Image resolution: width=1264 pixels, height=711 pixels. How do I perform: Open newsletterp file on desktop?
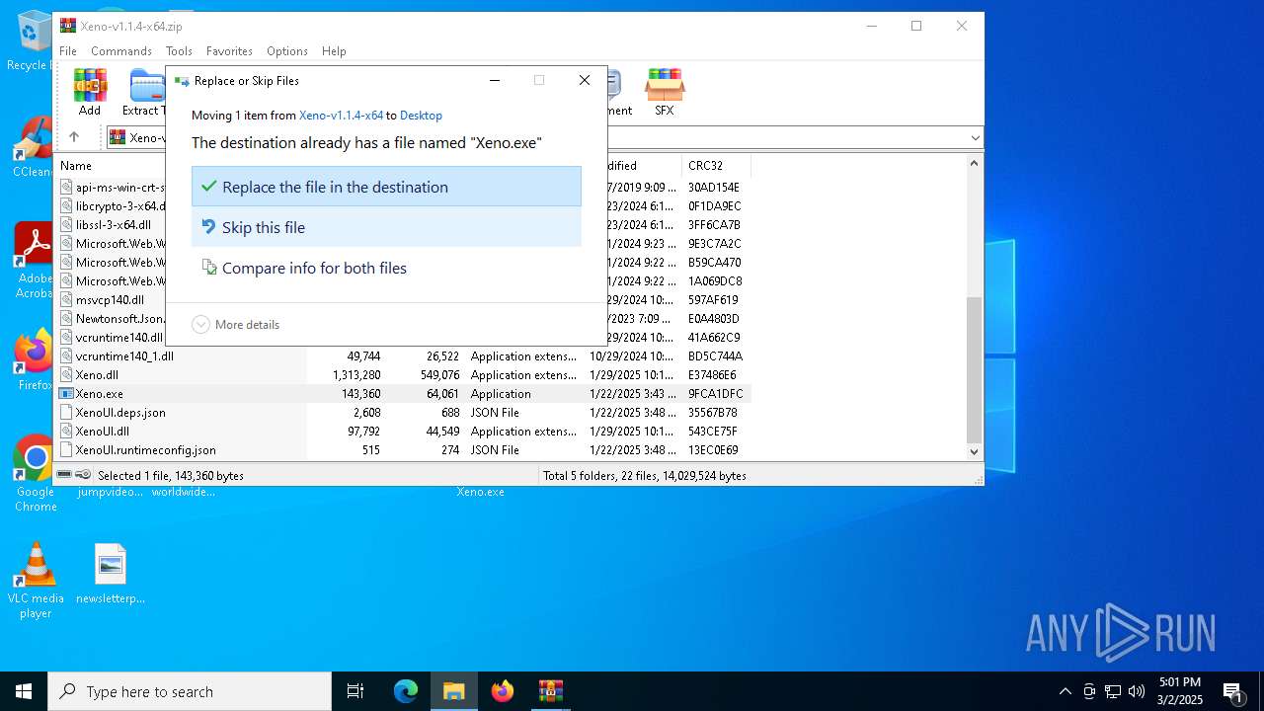pyautogui.click(x=111, y=574)
